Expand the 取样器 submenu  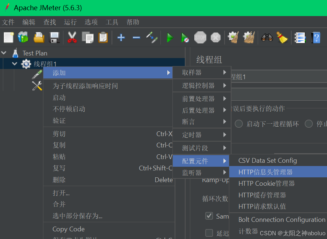click(x=202, y=73)
